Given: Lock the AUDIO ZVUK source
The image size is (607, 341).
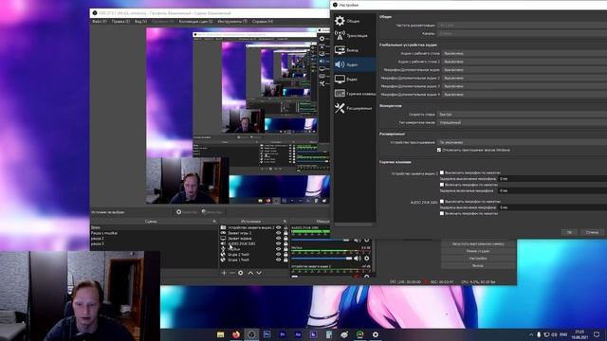Looking at the screenshot, I should point(285,244).
